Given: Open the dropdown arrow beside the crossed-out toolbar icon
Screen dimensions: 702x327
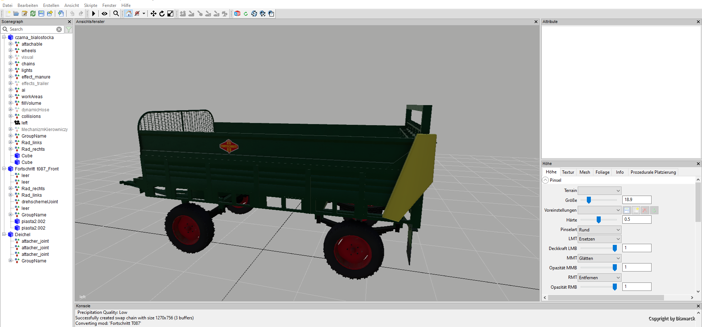Looking at the screenshot, I should (144, 14).
